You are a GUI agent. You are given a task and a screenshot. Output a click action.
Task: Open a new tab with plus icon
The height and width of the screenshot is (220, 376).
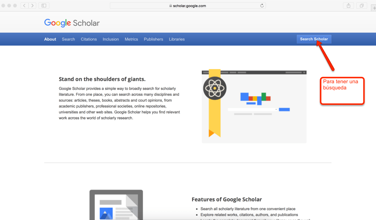374,8
